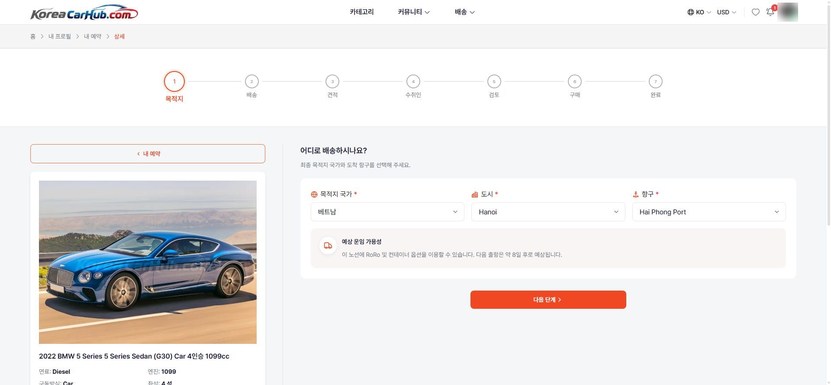Expand the KO language selector

[x=699, y=12]
